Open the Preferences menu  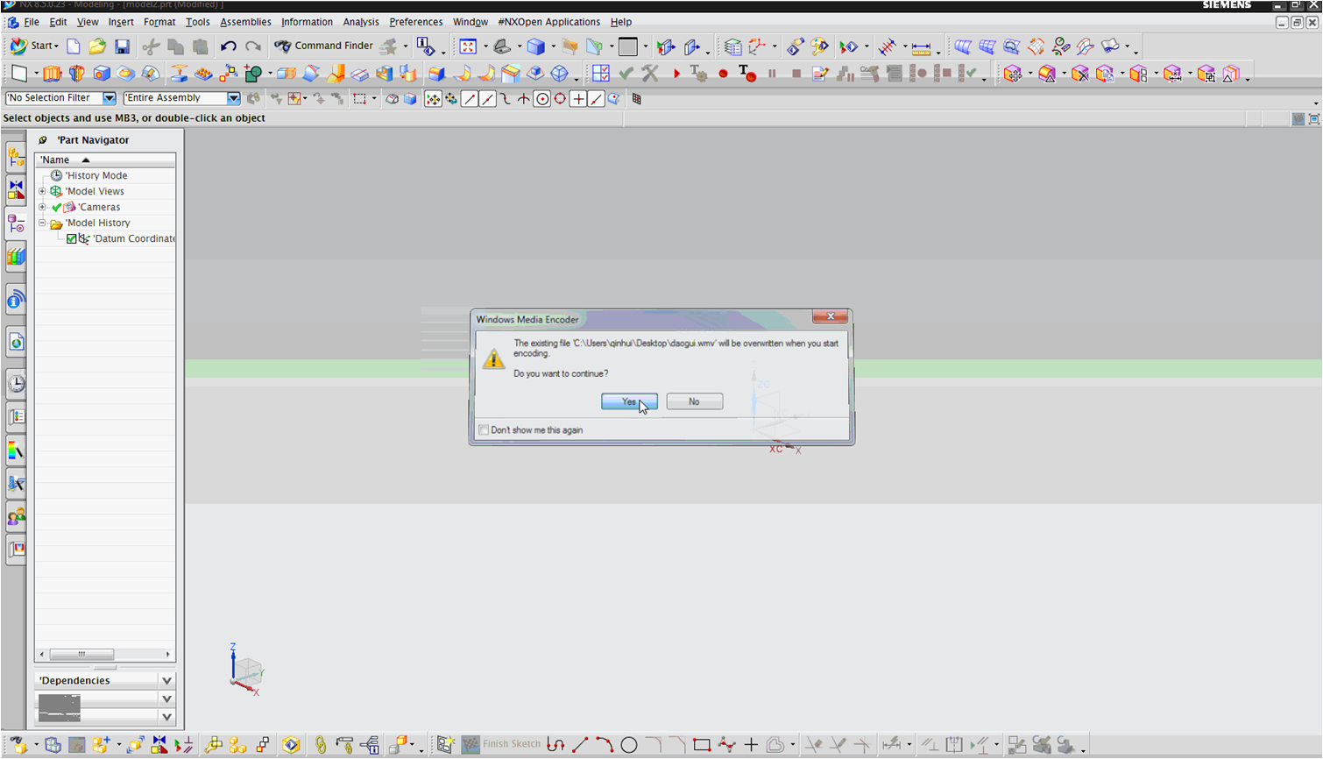point(415,22)
